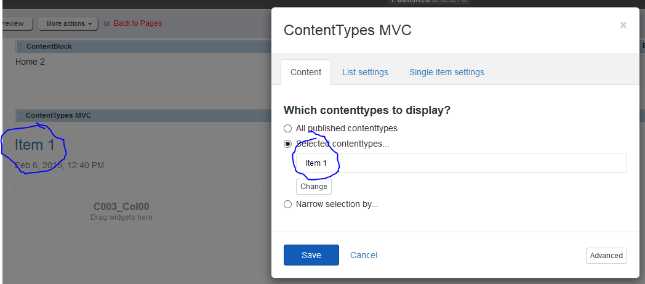Click the C003_Col00 drop zone
This screenshot has width=645, height=284.
click(x=121, y=211)
